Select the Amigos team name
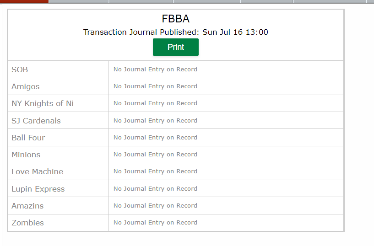374x246 pixels. pos(26,86)
